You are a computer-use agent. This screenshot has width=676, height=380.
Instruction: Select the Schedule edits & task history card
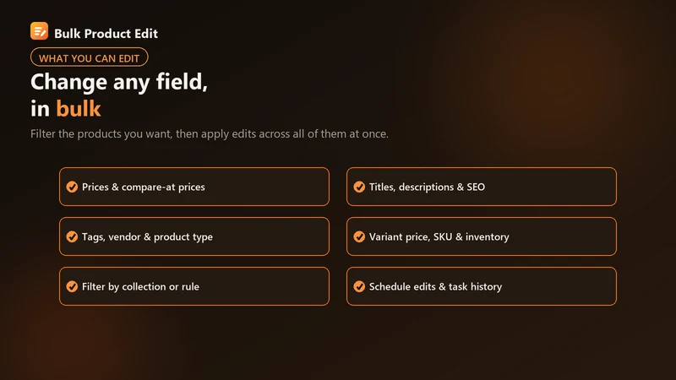coord(482,286)
